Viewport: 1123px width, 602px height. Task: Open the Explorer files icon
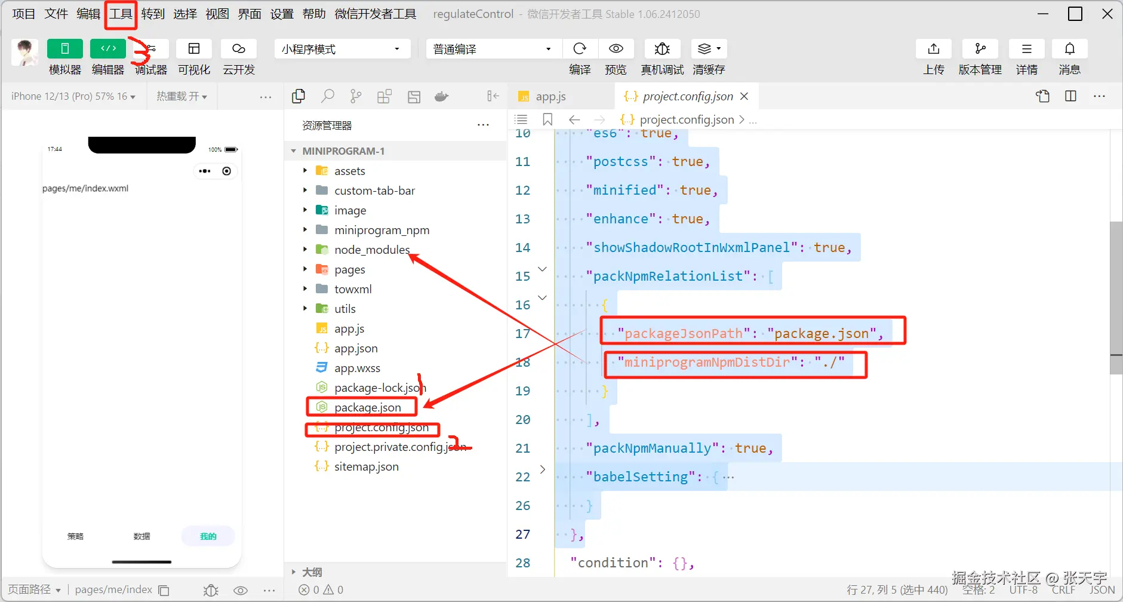click(x=299, y=96)
